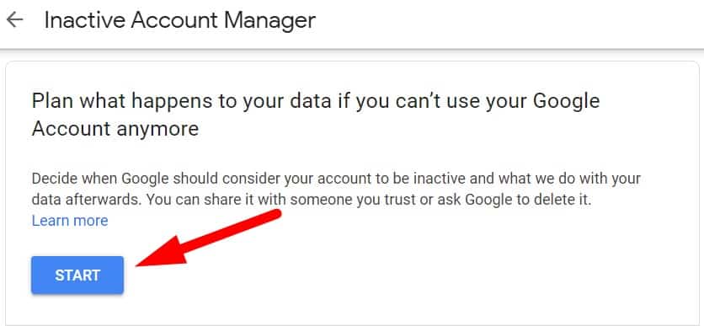Go back using the left arrow icon

(15, 20)
